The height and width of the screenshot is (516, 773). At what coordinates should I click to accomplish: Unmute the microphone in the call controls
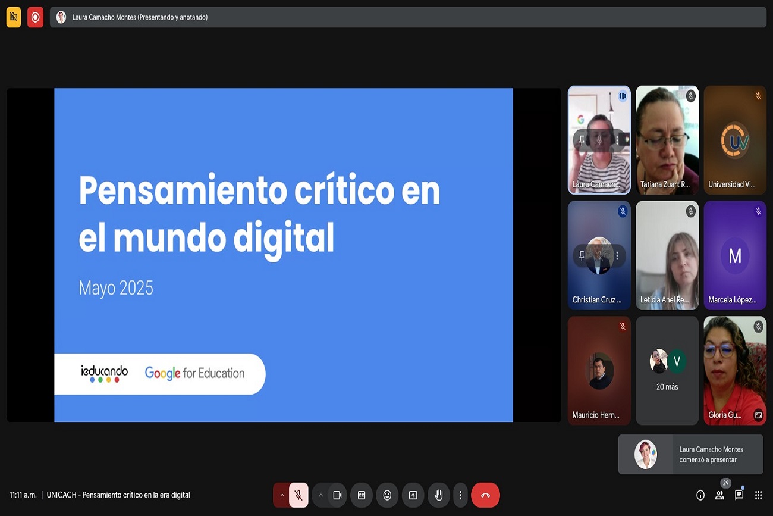click(298, 495)
